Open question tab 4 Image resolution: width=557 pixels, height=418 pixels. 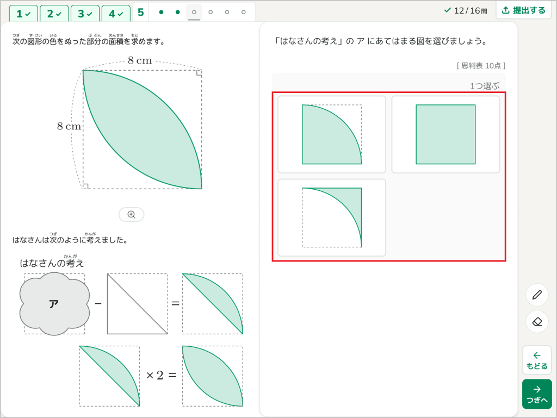pyautogui.click(x=116, y=14)
